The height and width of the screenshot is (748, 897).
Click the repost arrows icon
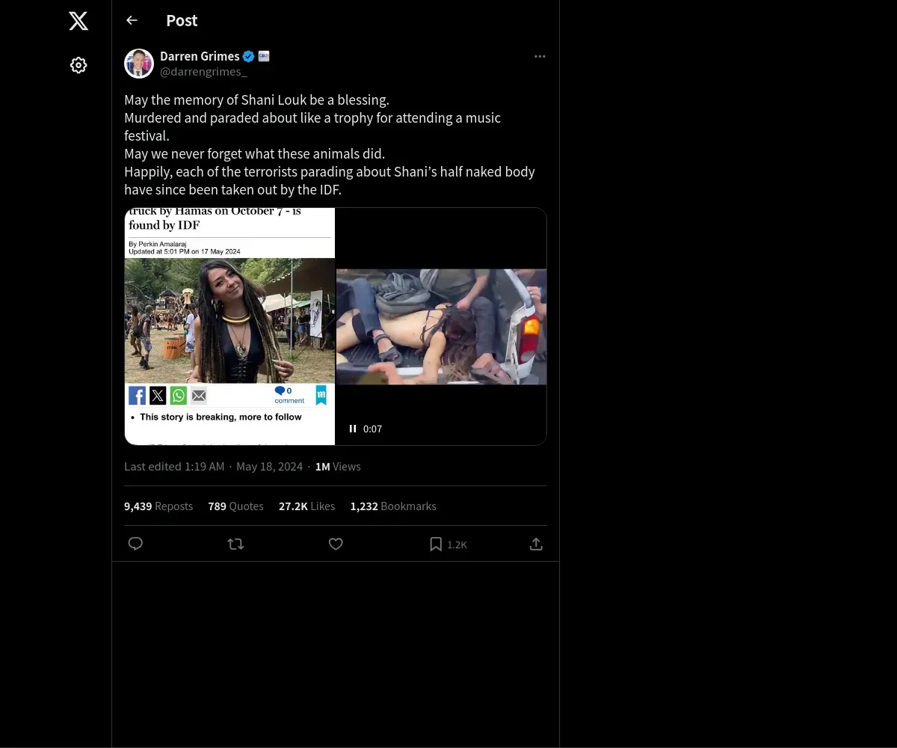coord(235,544)
